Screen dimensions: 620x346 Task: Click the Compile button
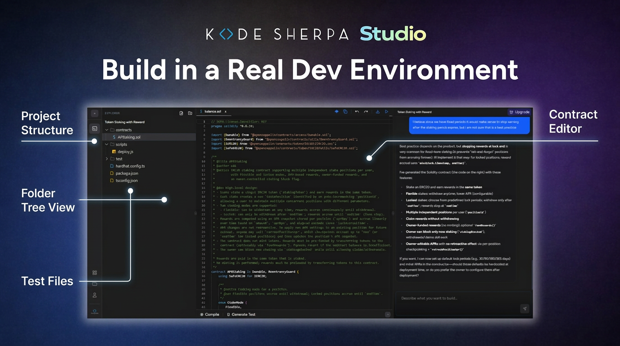coord(210,314)
